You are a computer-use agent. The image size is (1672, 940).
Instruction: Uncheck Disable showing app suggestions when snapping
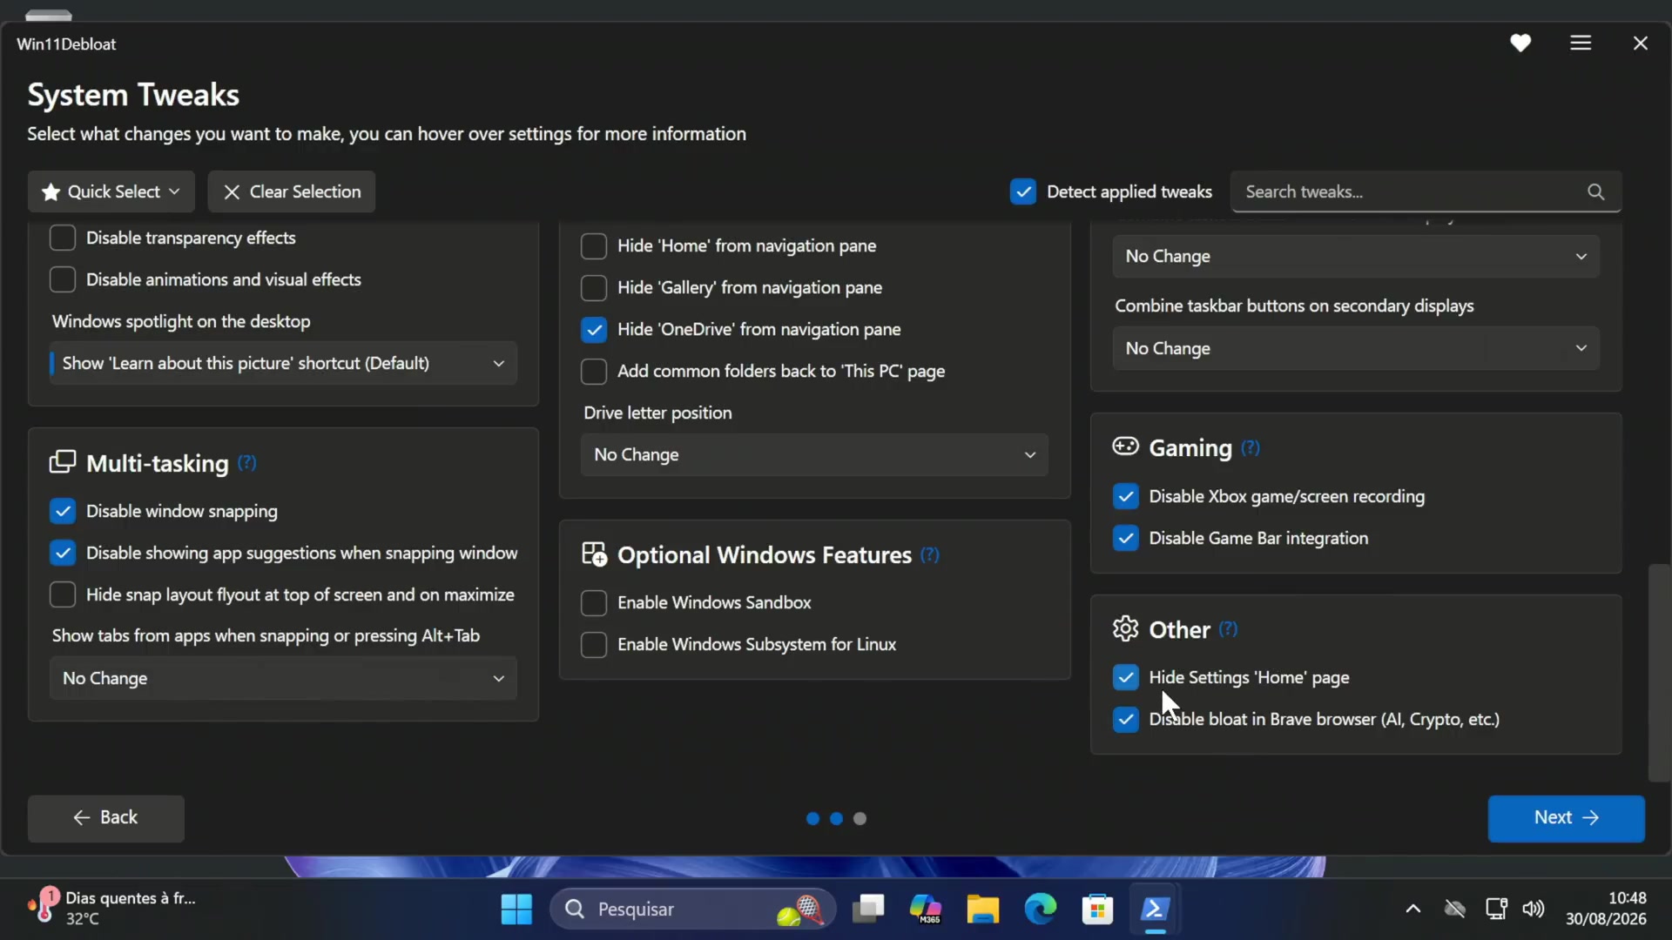pos(63,553)
